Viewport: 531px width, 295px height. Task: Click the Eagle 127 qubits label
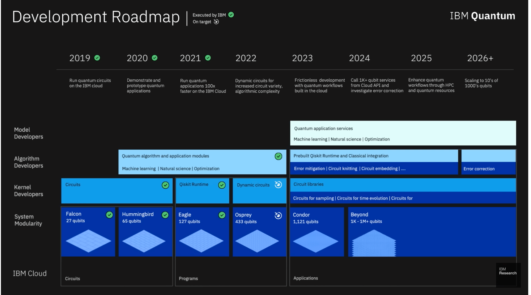189,218
